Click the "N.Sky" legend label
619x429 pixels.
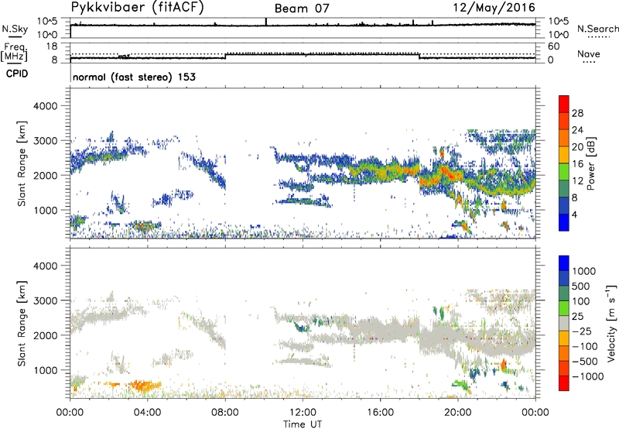tap(15, 29)
